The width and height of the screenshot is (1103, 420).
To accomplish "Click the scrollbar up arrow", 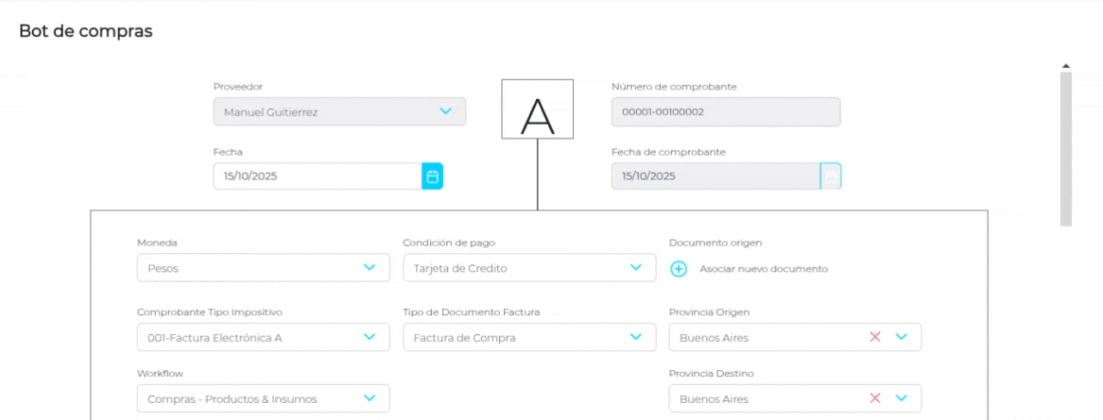I will pos(1066,66).
